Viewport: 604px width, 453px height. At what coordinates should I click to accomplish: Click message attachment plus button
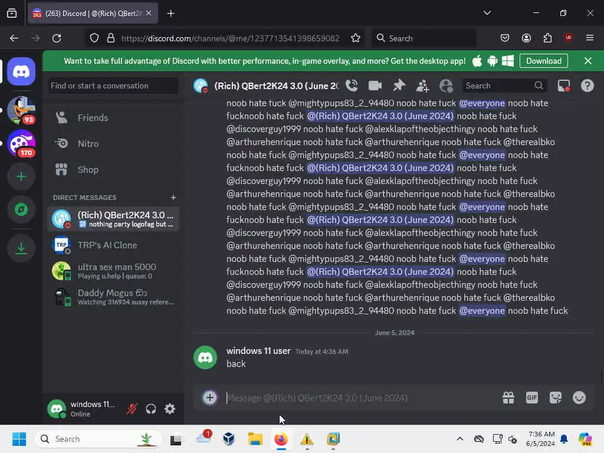pos(210,398)
